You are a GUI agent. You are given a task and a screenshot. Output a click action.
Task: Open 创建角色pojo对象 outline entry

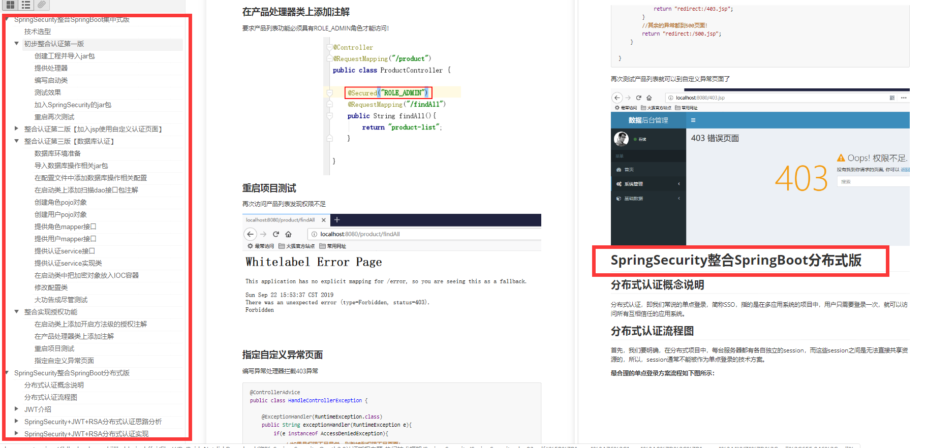[x=60, y=202]
